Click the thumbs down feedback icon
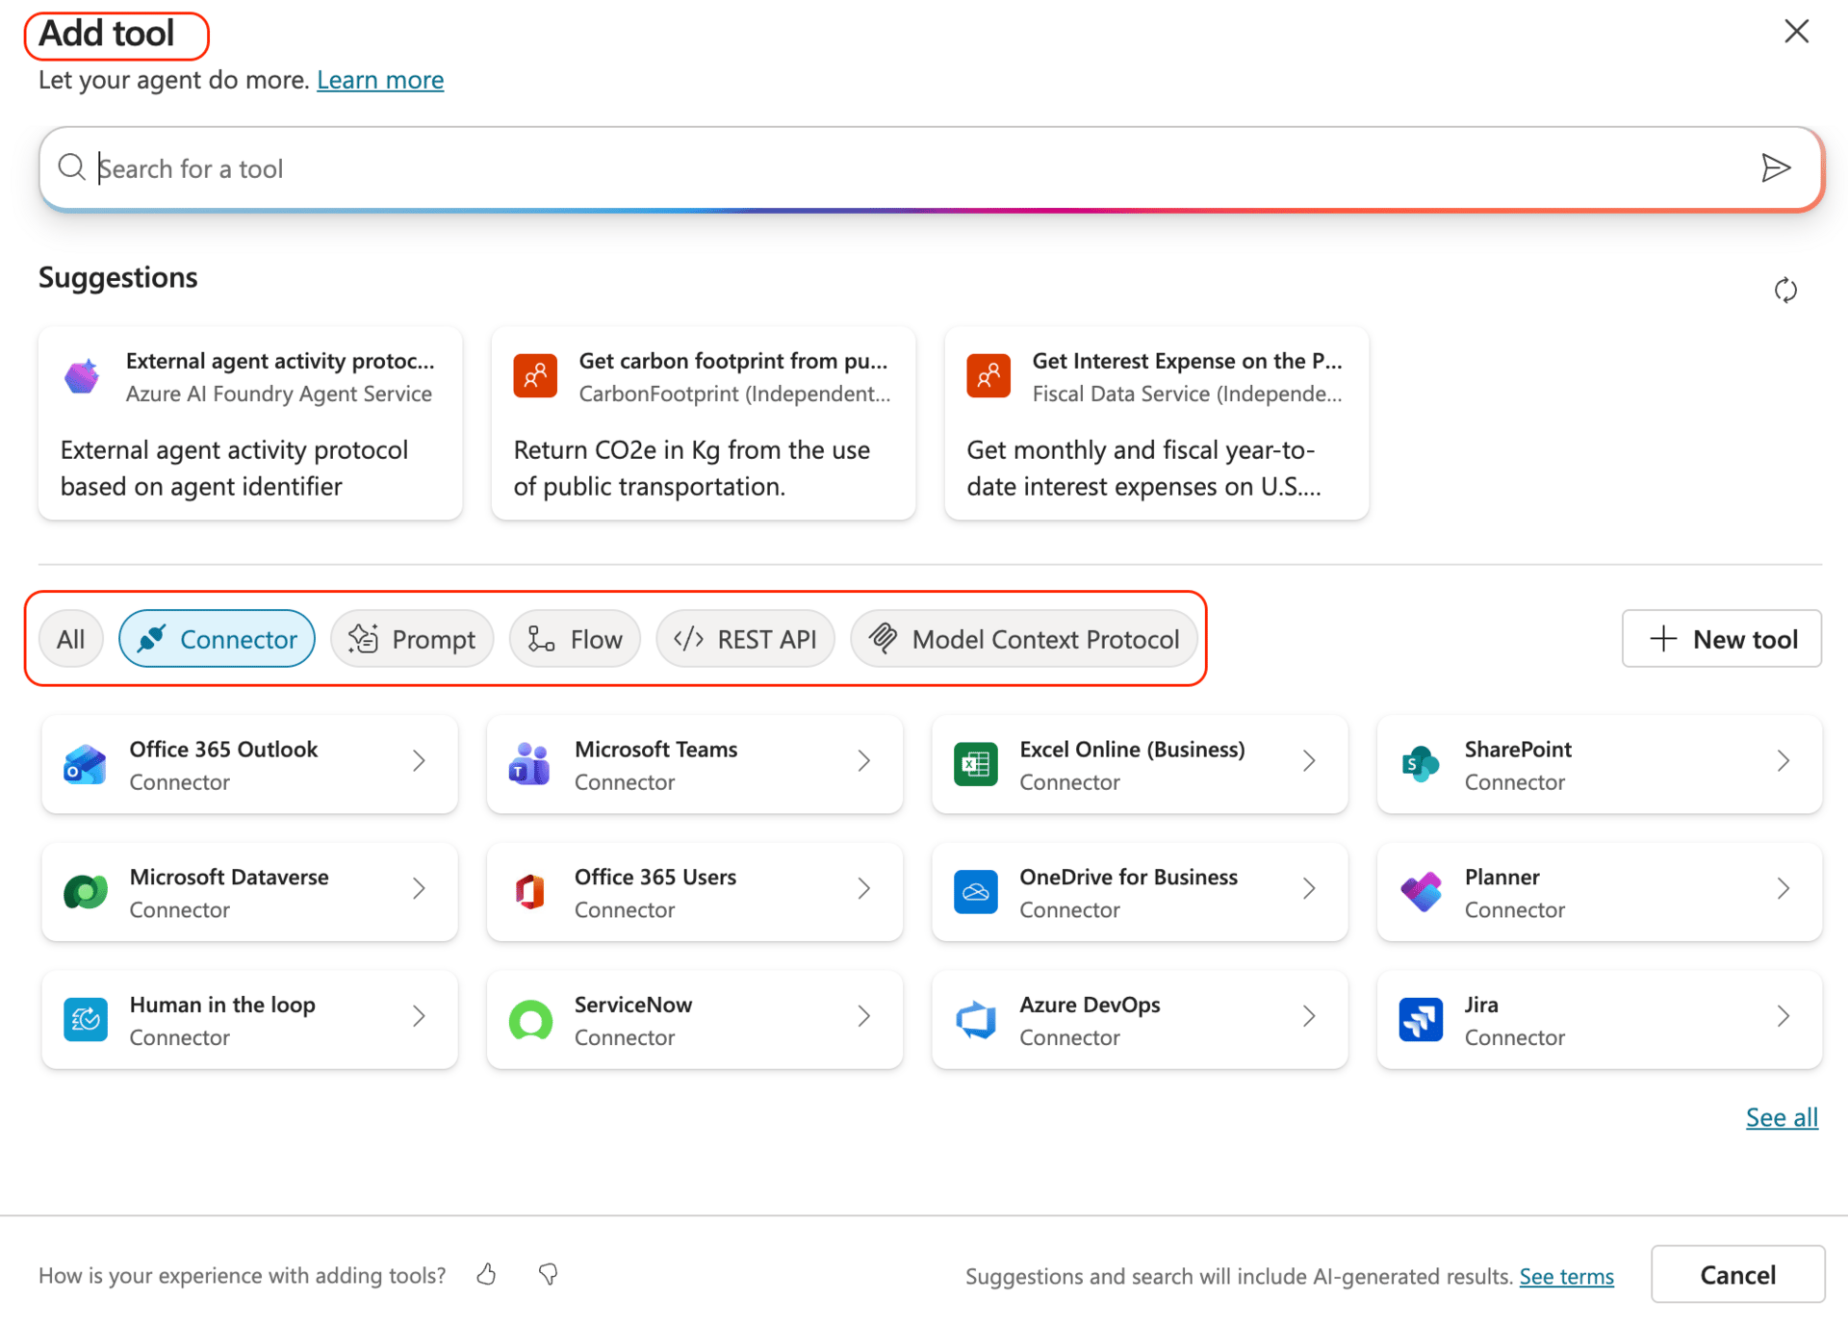Screen dimensions: 1848x1326 [548, 1274]
